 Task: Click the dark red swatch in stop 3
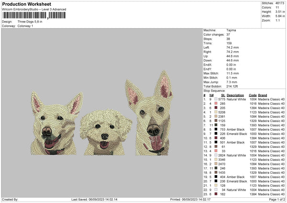point(217,108)
